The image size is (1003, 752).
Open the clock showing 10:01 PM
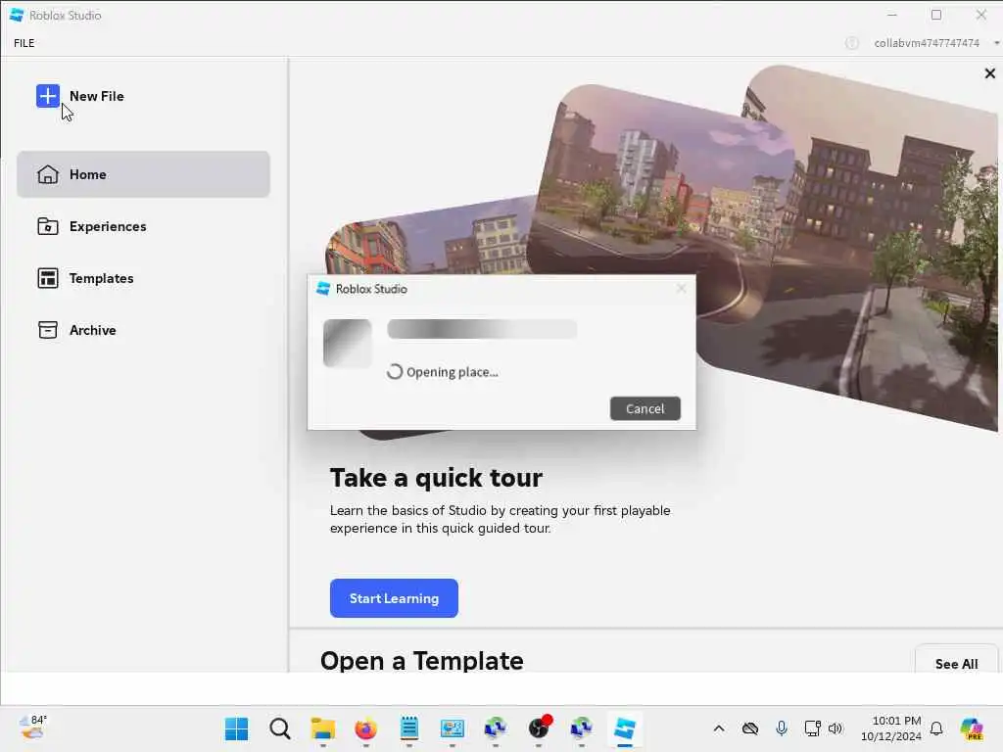pos(891,728)
